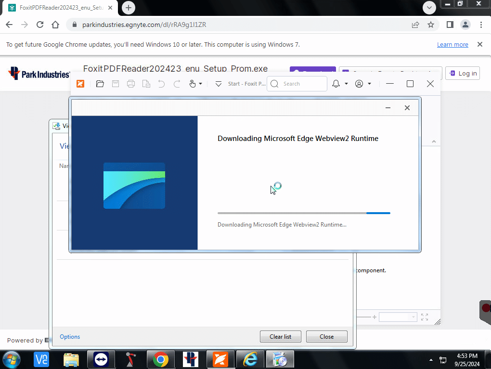Viewport: 491px width, 369px height.
Task: Open the Foxit notifications bell
Action: pos(336,84)
